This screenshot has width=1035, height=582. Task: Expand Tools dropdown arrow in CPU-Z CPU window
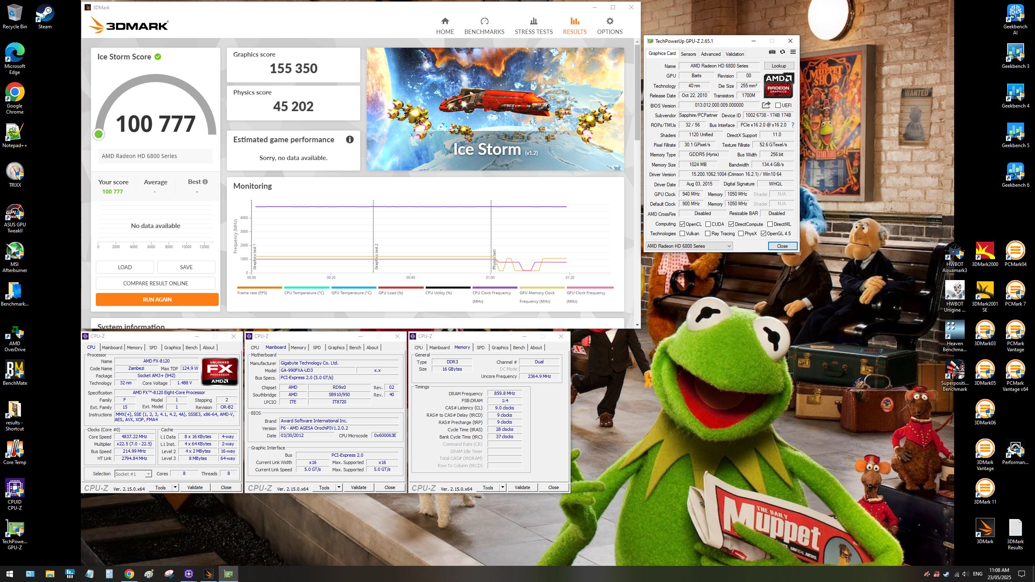click(175, 487)
